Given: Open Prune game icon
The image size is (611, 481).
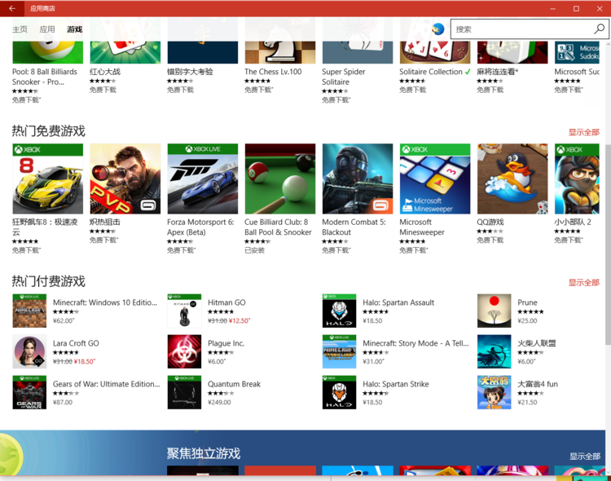Looking at the screenshot, I should (x=495, y=311).
